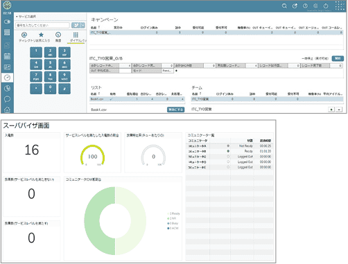This screenshot has width=348, height=264.
Task: Click the status dot of the Ready communicator
Action: click(228, 151)
